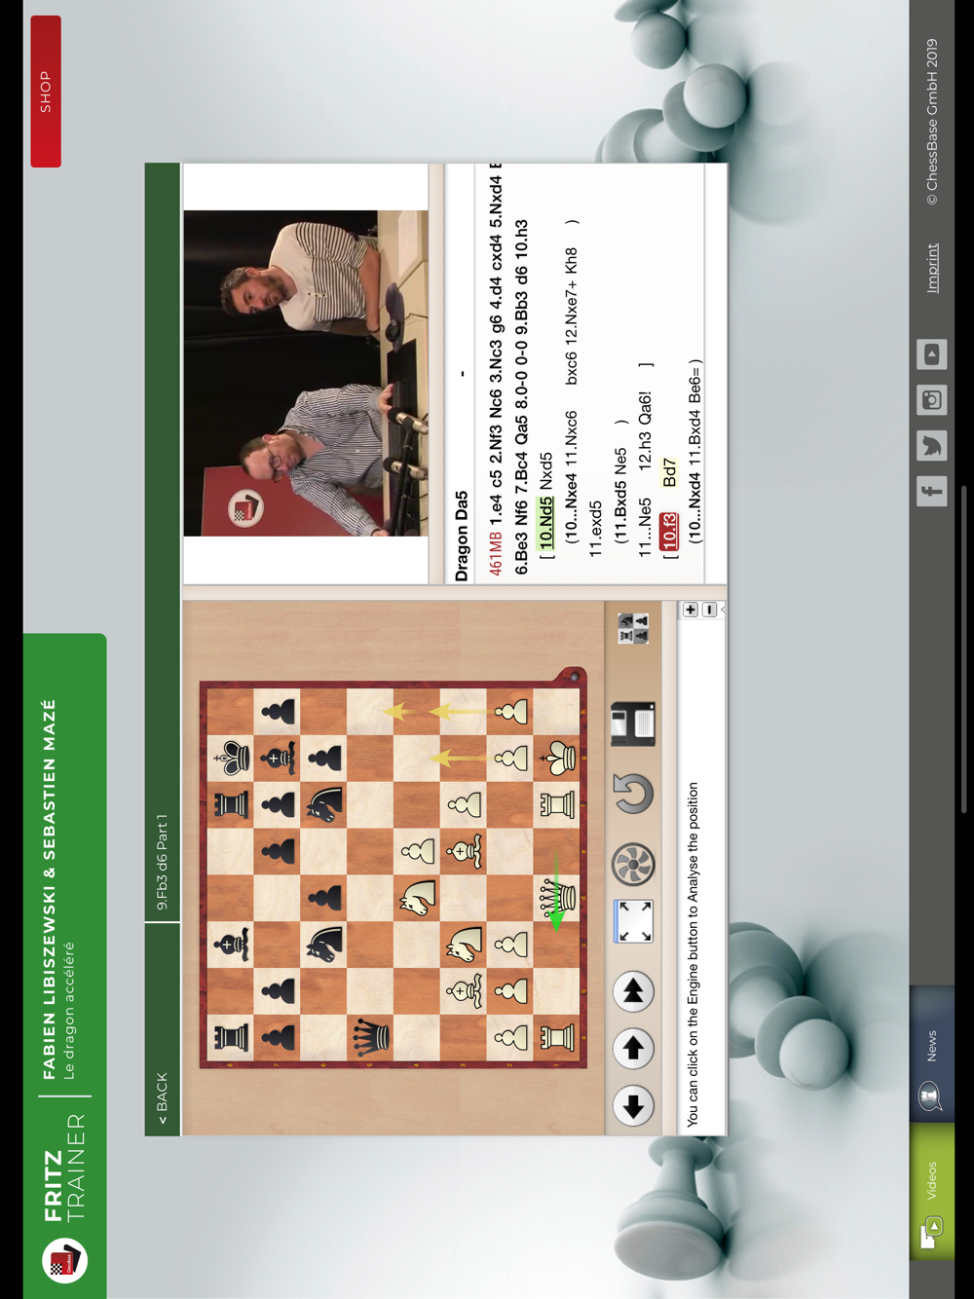Click the black queen on the board
974x1299 pixels.
(x=371, y=1037)
